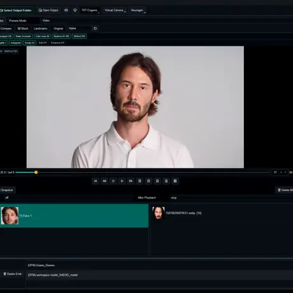
Task: Open the dropdown showing off
Action: 69,197
